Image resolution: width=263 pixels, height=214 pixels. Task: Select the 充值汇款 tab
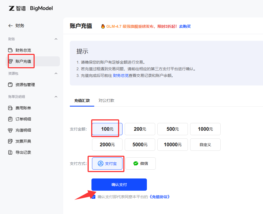(x=82, y=100)
